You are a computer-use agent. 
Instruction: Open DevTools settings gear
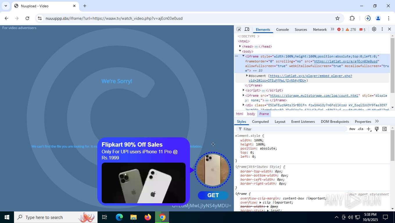[x=374, y=29]
